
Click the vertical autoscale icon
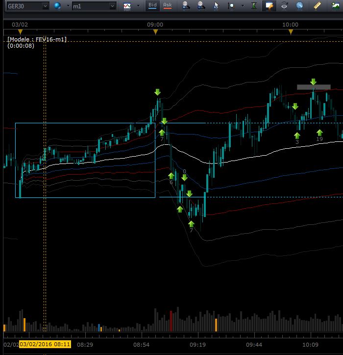click(x=254, y=6)
